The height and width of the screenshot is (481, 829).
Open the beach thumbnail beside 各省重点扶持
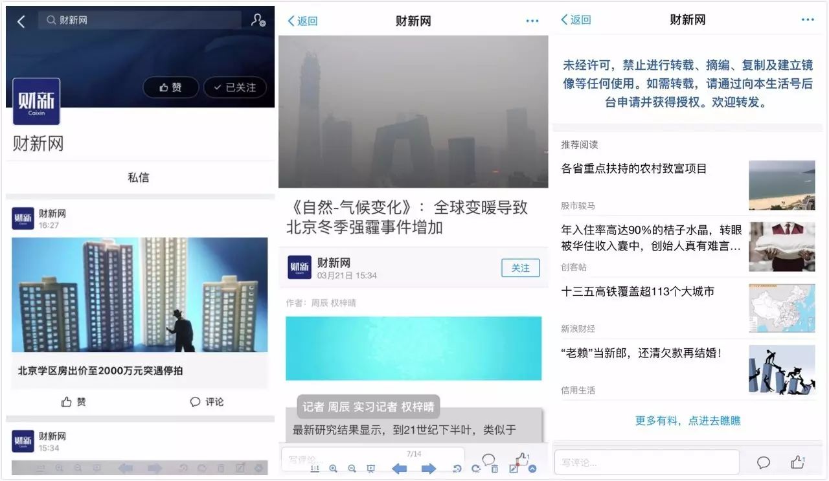782,185
